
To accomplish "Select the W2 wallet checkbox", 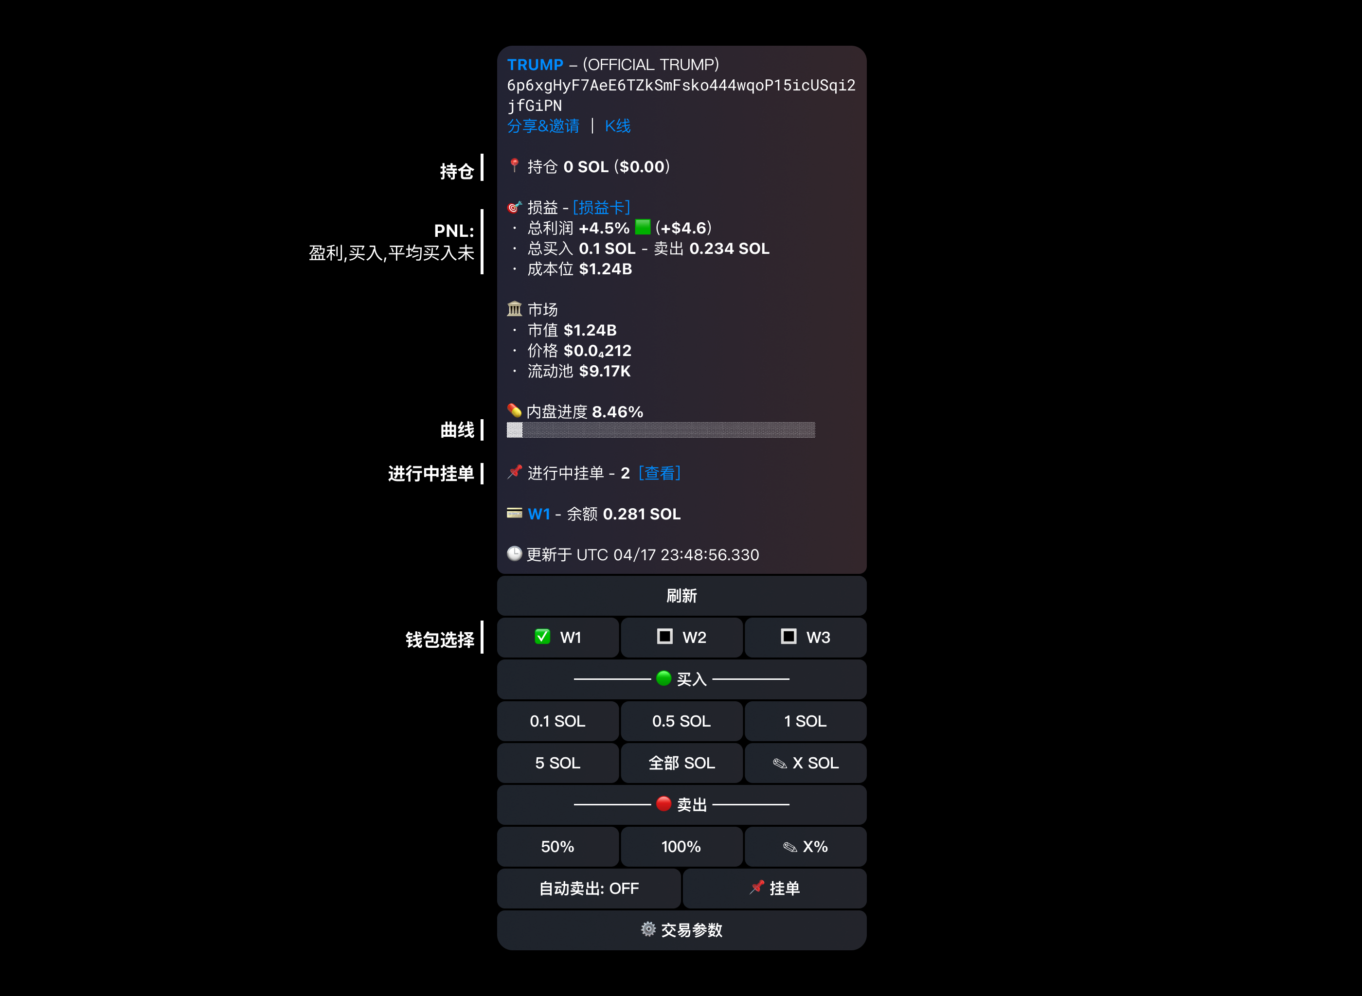I will pyautogui.click(x=664, y=637).
